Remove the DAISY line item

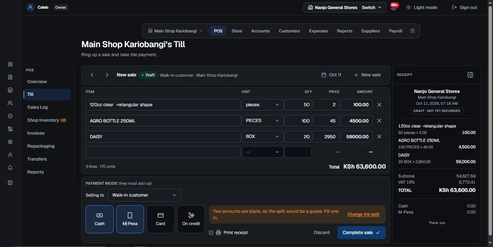point(379,136)
